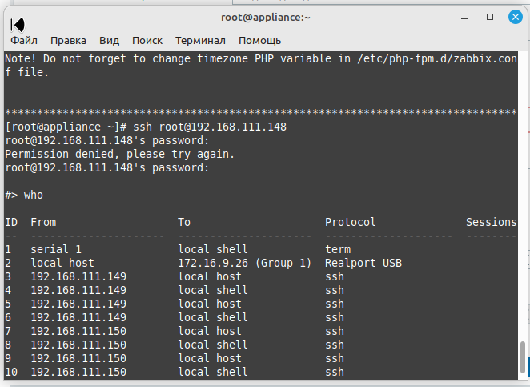This screenshot has height=387, width=530.
Task: Click the '172.16.9.26 (Group 1)' entry
Action: 244,263
